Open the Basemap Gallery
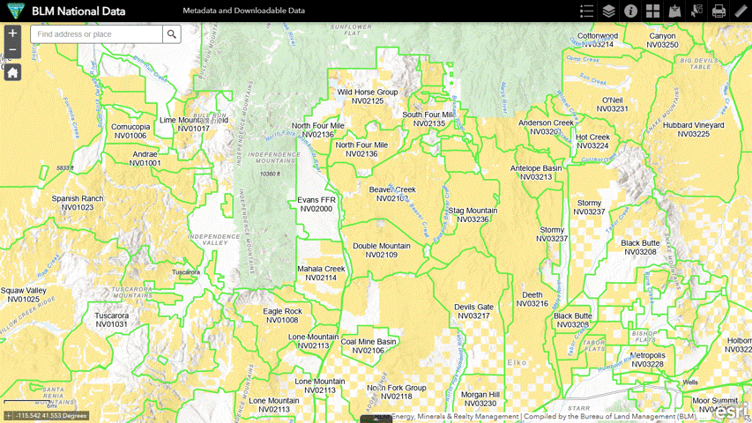The image size is (752, 423). [x=653, y=11]
